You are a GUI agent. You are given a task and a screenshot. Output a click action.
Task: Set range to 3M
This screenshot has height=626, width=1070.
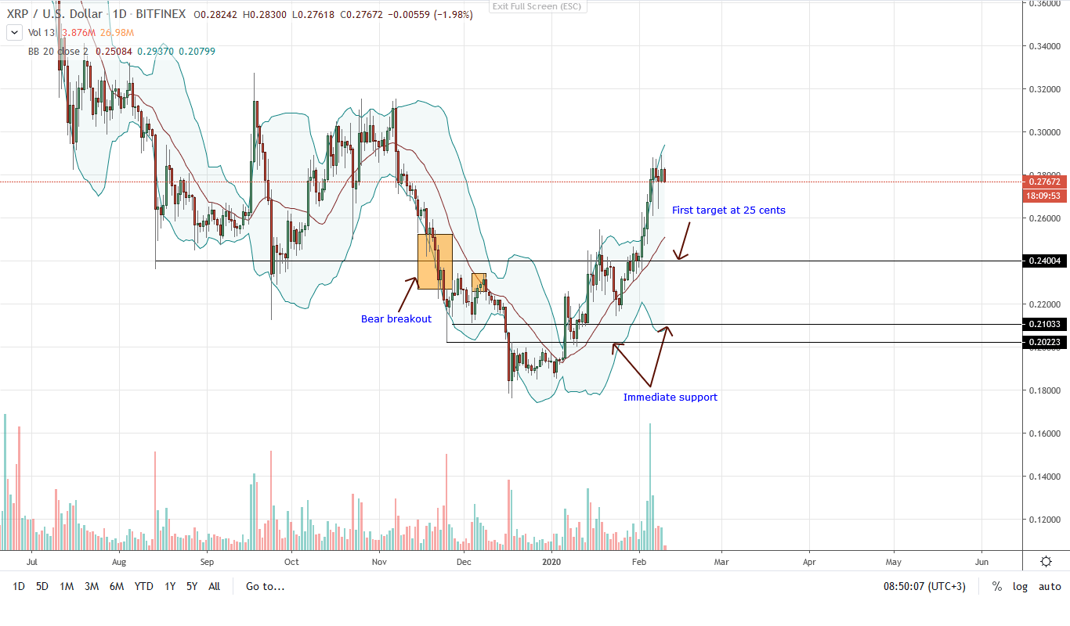pos(91,586)
